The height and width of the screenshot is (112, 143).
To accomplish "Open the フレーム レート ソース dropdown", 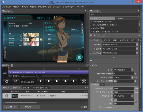I will pyautogui.click(x=132, y=77).
